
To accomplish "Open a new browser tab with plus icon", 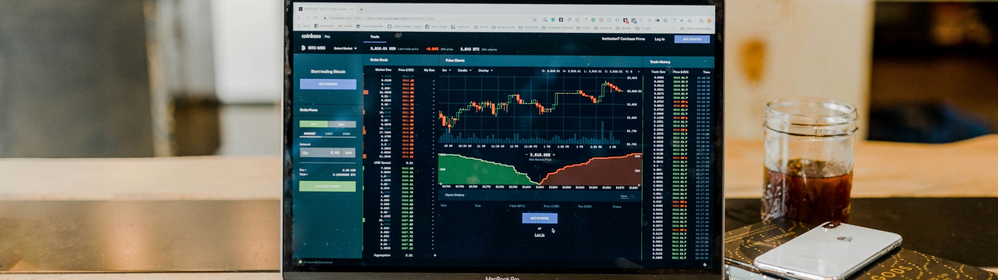I will point(361,9).
